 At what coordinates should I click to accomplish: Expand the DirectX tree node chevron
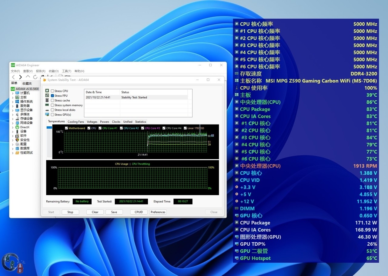pyautogui.click(x=13, y=127)
